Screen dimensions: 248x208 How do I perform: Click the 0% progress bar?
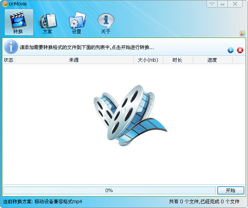[x=109, y=190]
